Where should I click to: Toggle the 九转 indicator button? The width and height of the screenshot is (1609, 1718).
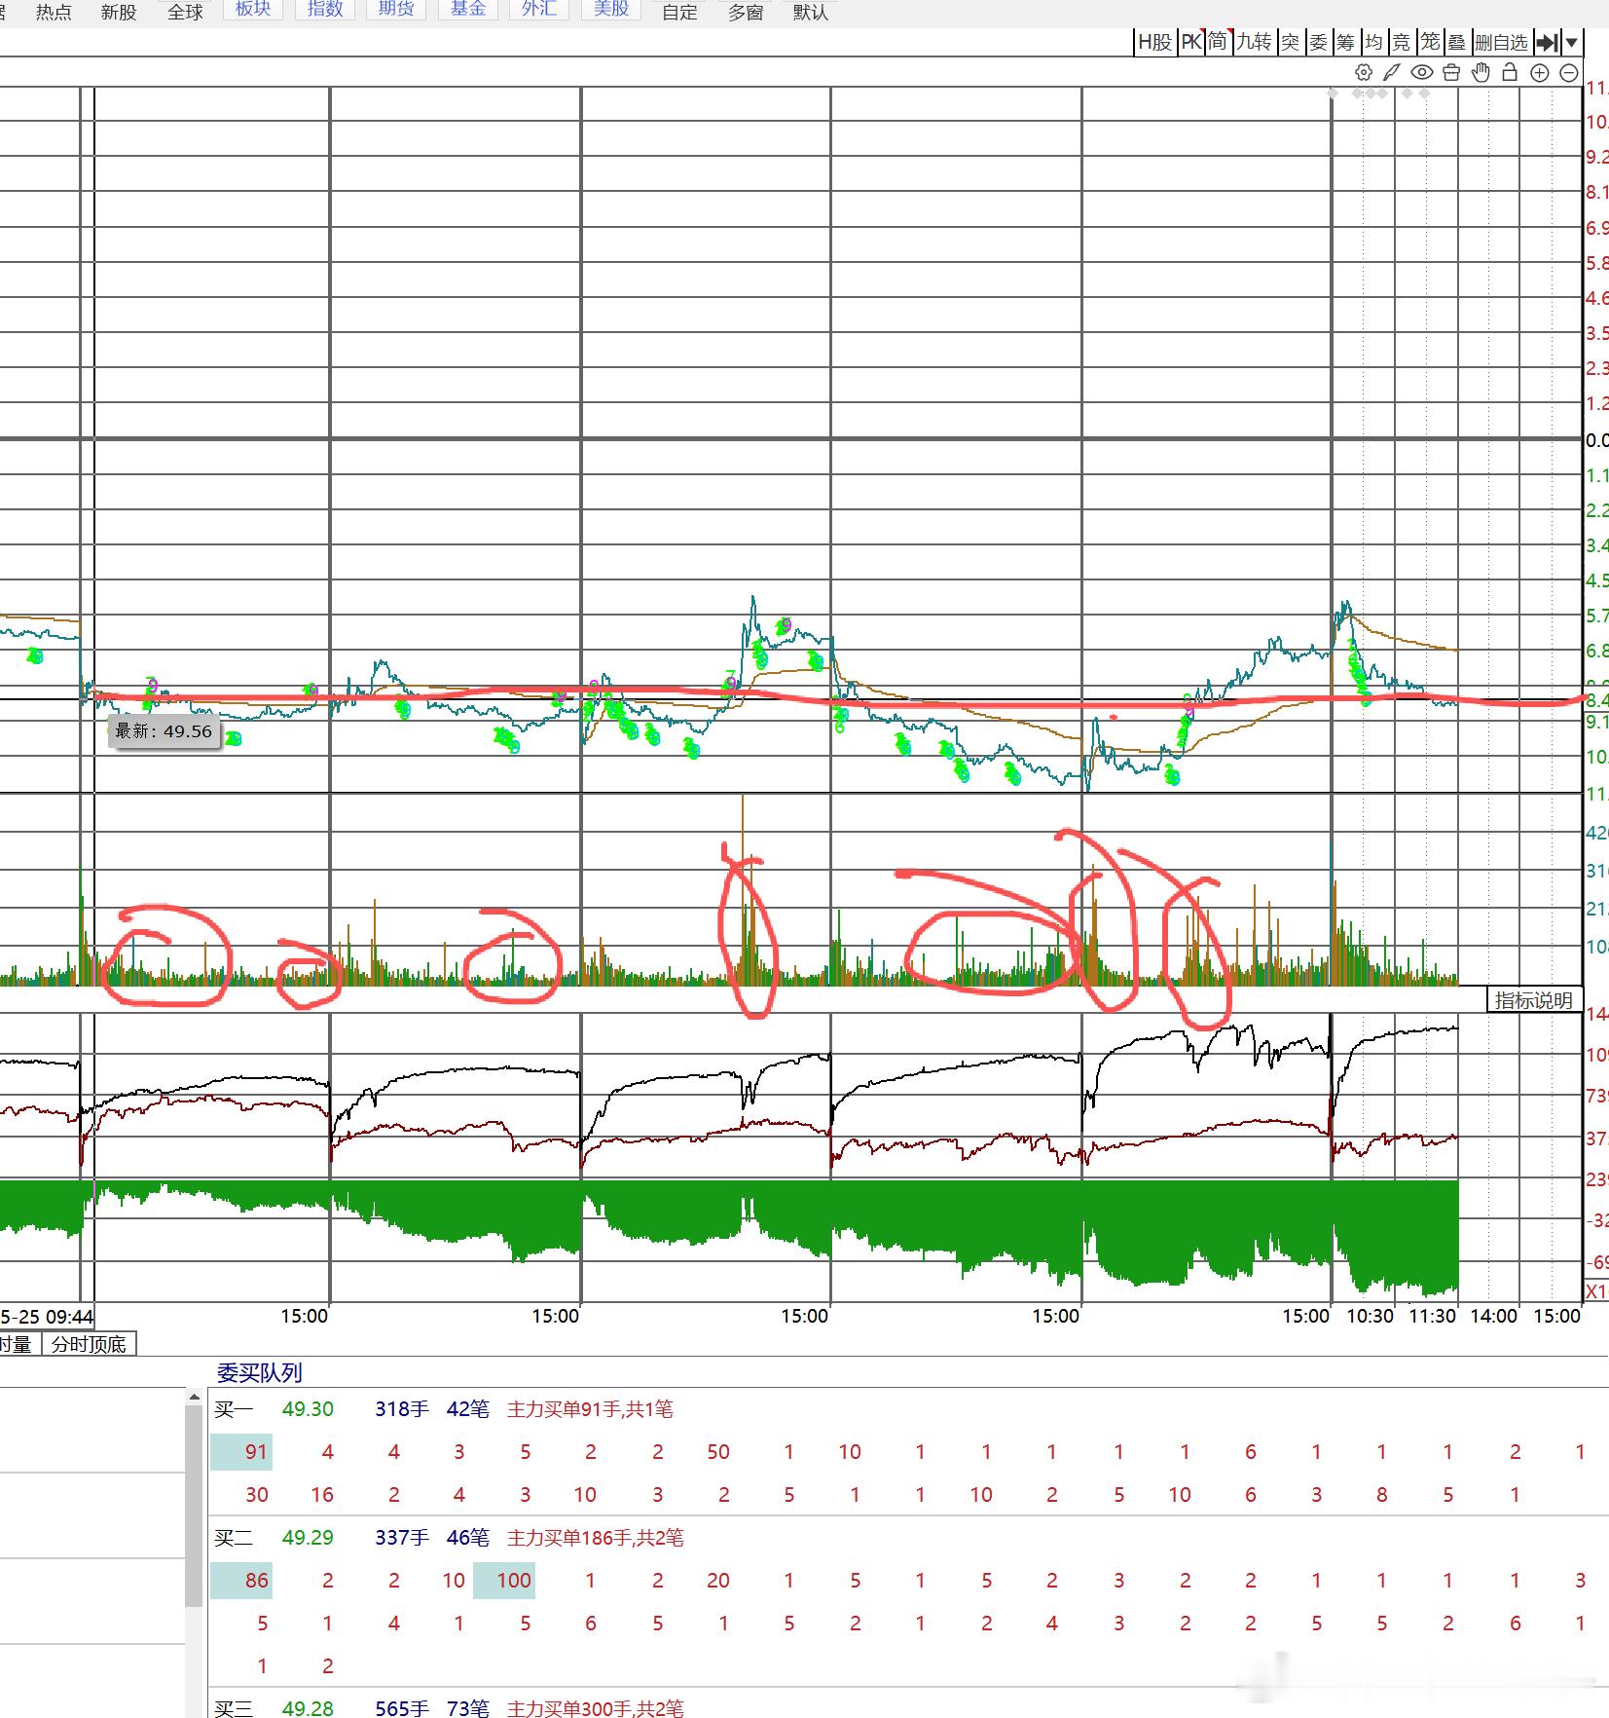pos(1254,42)
